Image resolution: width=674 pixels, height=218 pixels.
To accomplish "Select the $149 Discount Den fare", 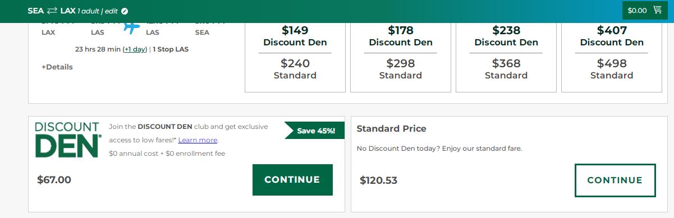I will [295, 36].
